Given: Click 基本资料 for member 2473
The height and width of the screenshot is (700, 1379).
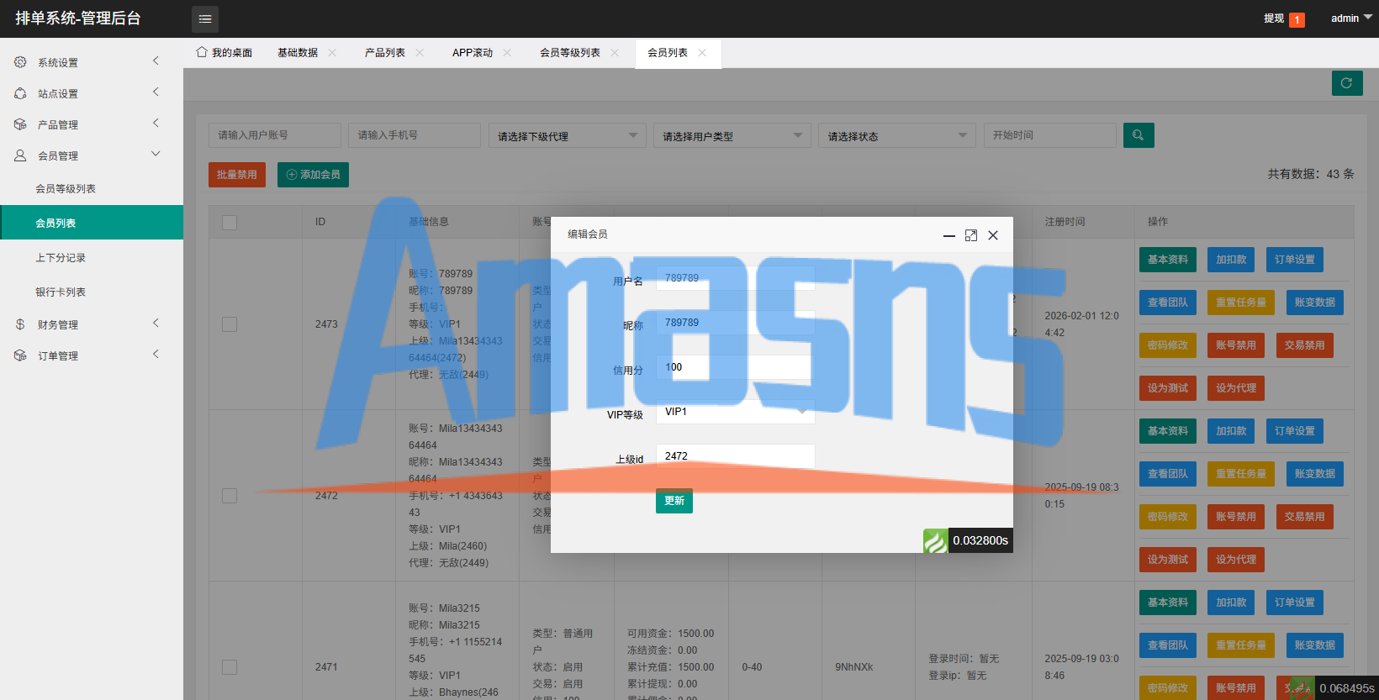Looking at the screenshot, I should pos(1168,260).
